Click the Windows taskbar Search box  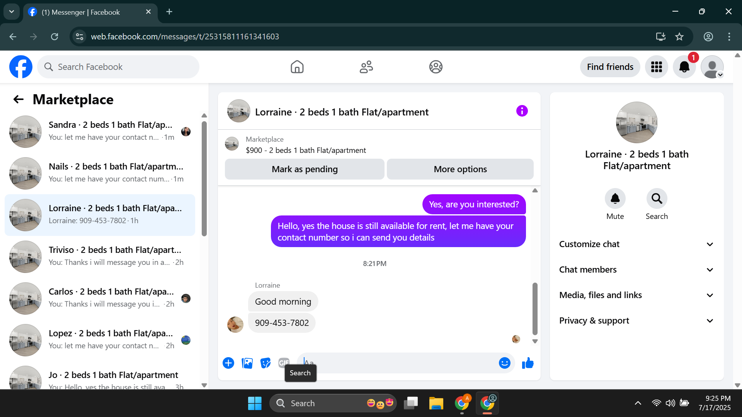click(x=333, y=403)
